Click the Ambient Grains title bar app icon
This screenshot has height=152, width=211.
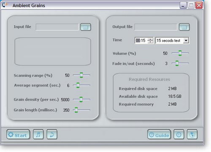pos(5,5)
